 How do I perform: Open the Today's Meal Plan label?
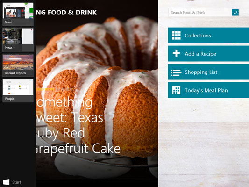pos(206,90)
